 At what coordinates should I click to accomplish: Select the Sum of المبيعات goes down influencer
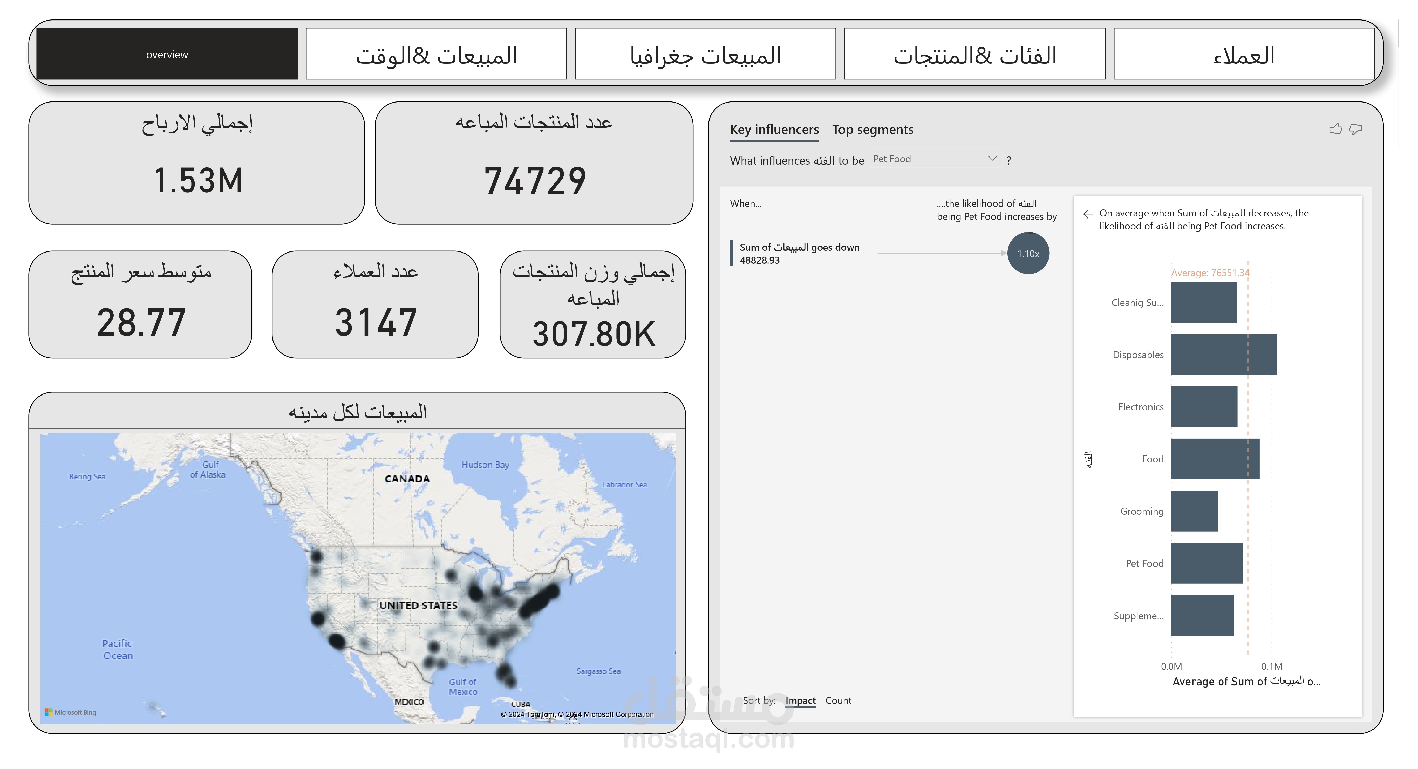(799, 253)
